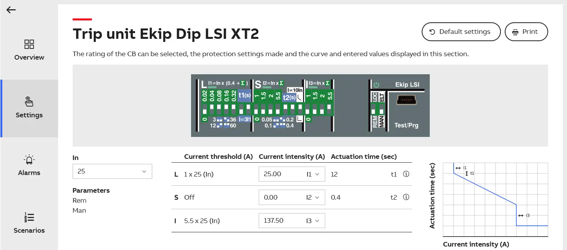Open the I2 current intensity dropdown

292,197
